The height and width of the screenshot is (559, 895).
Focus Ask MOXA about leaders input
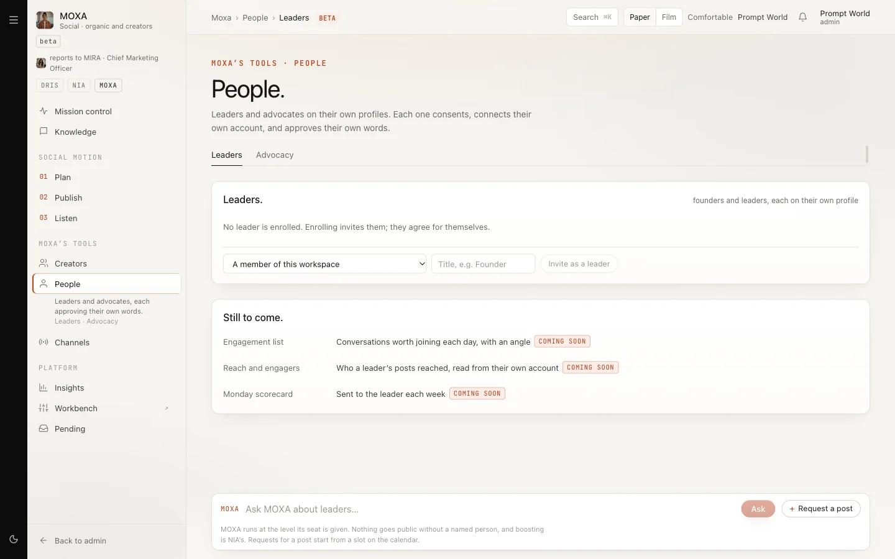tap(488, 509)
